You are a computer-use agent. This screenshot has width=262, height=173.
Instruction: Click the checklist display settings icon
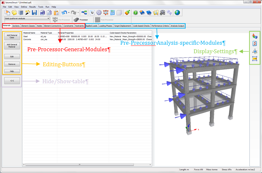pyautogui.click(x=254, y=43)
